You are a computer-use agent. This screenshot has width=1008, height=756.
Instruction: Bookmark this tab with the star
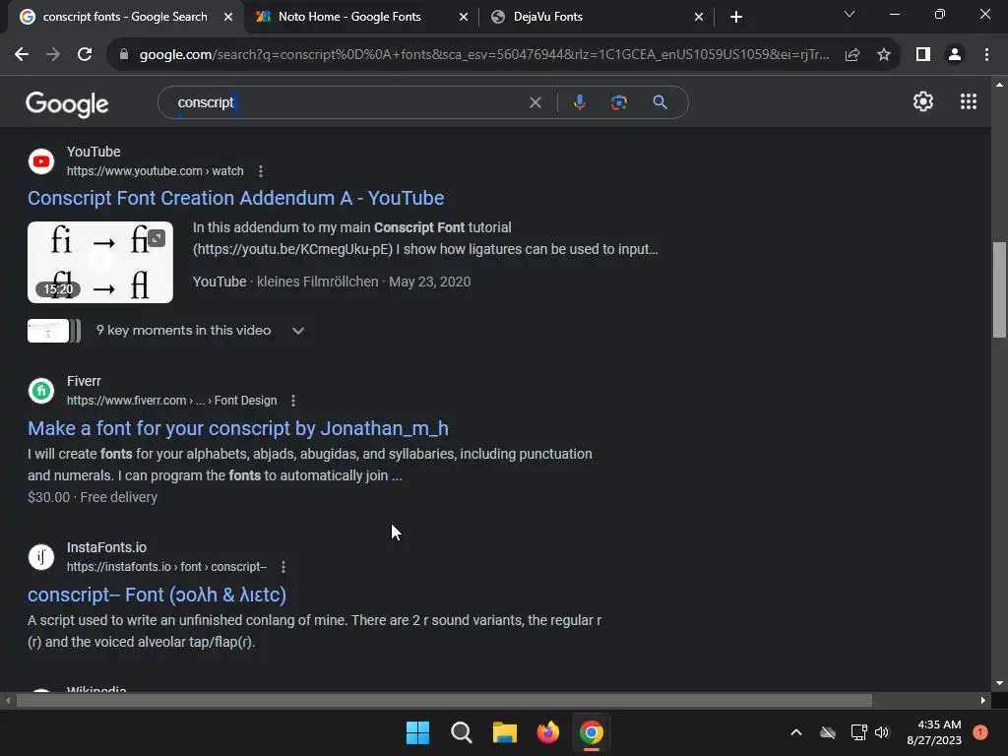pos(884,55)
